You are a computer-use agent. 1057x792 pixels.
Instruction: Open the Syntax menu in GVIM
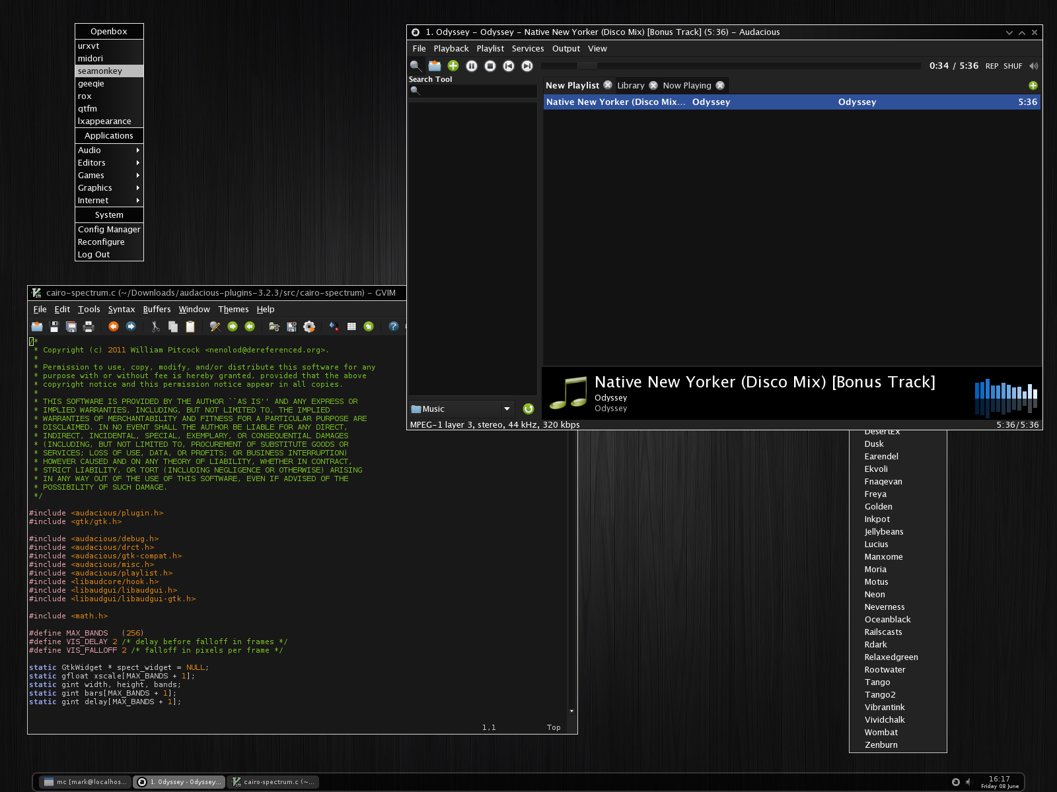point(122,310)
